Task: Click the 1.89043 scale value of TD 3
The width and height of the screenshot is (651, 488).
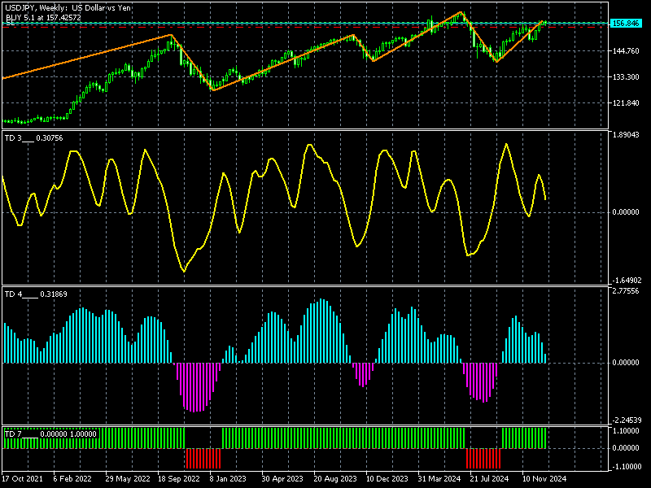Action: 626,135
